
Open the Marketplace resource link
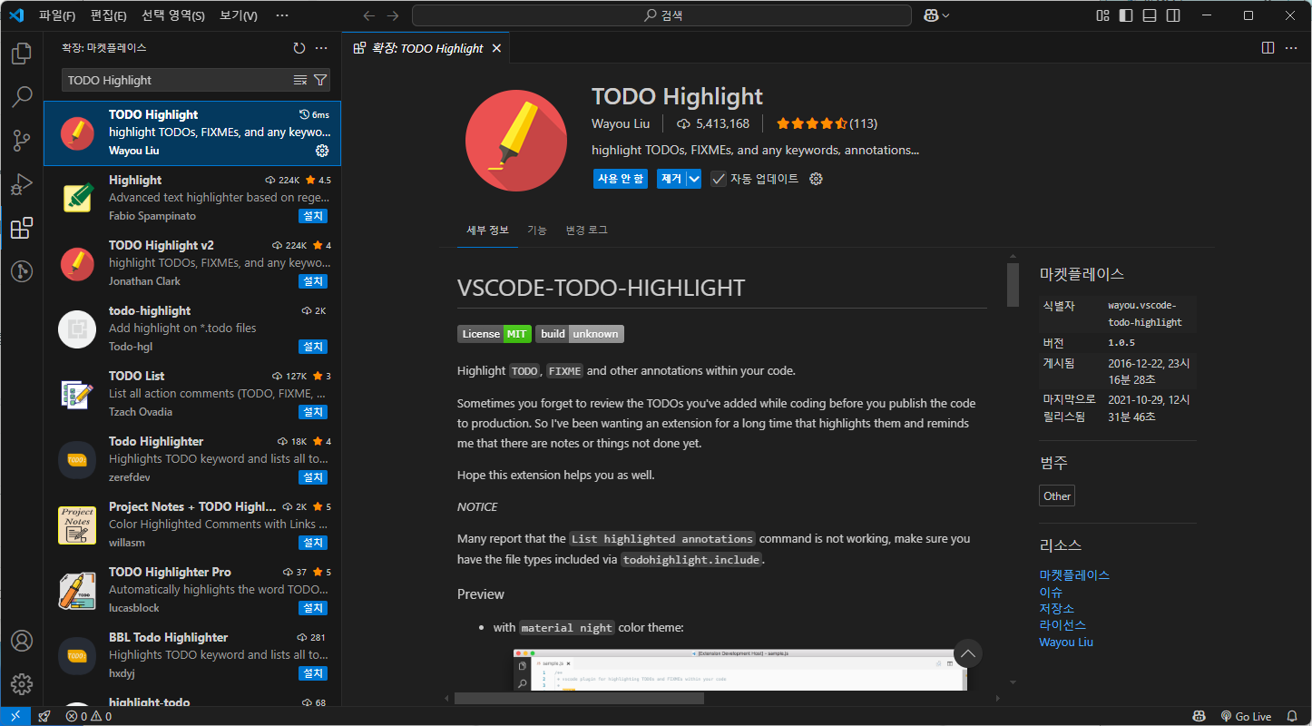coord(1074,575)
